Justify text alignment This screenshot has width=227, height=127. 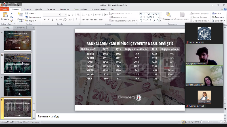click(x=95, y=19)
